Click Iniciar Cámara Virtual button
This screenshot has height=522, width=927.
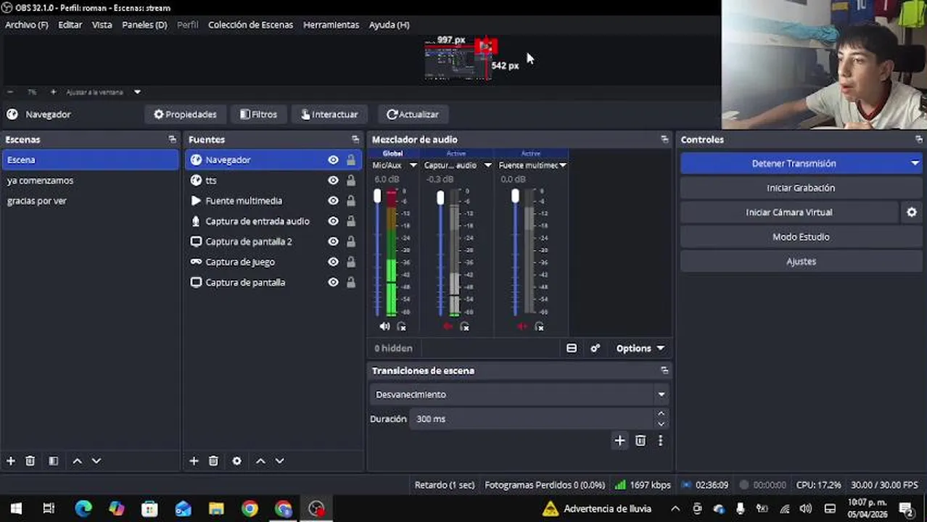point(789,212)
